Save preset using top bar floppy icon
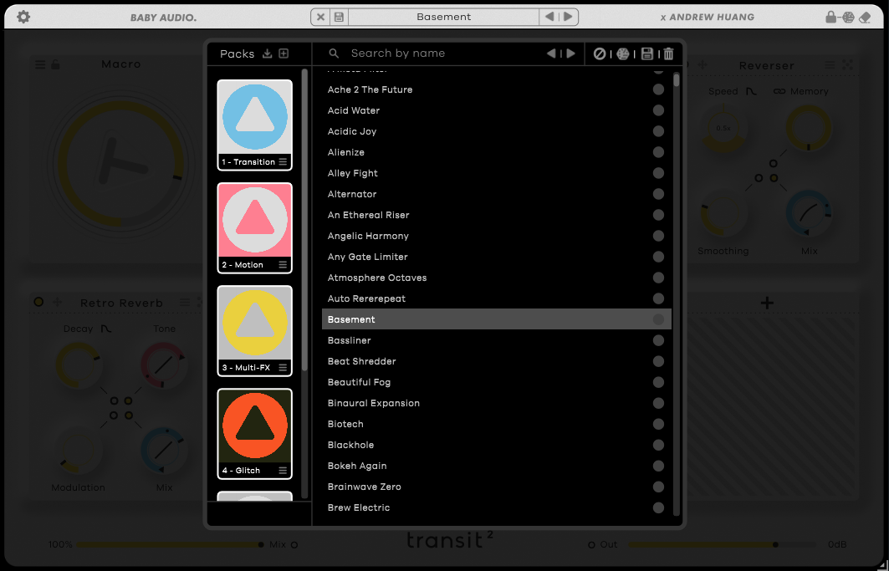The width and height of the screenshot is (889, 571). (x=339, y=17)
